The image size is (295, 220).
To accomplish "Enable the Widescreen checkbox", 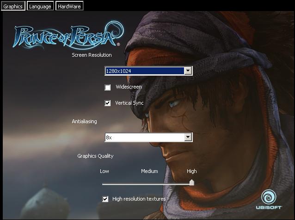I will point(108,87).
